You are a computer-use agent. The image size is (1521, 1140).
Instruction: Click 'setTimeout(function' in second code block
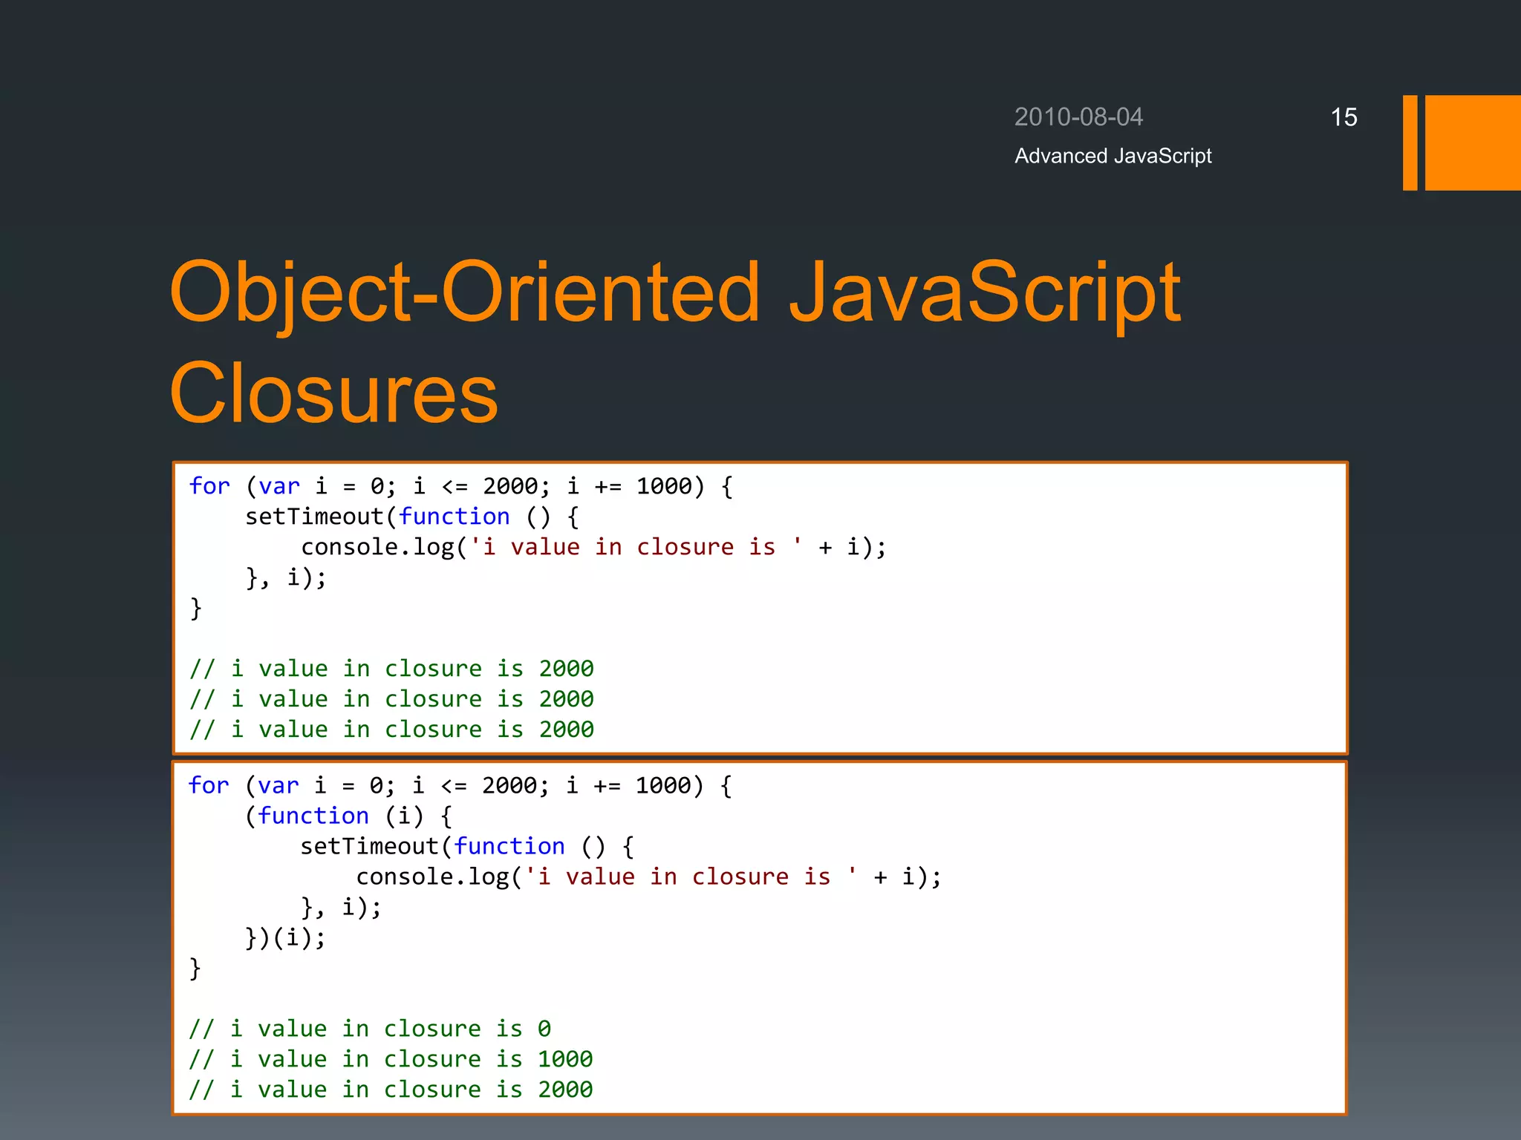pos(432,846)
